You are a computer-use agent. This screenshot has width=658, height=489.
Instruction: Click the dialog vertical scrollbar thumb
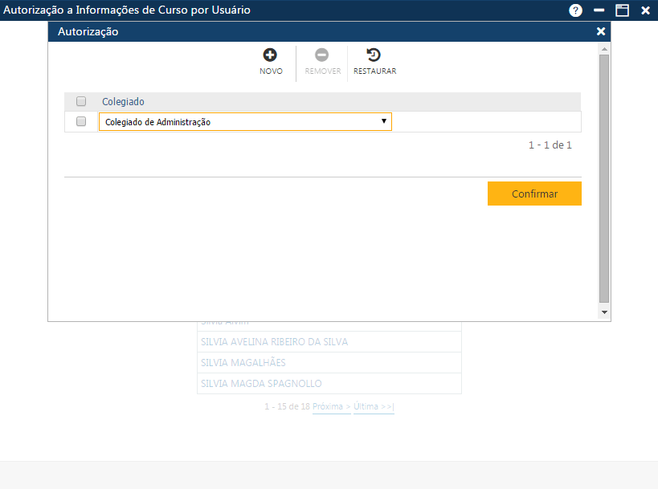pyautogui.click(x=604, y=177)
